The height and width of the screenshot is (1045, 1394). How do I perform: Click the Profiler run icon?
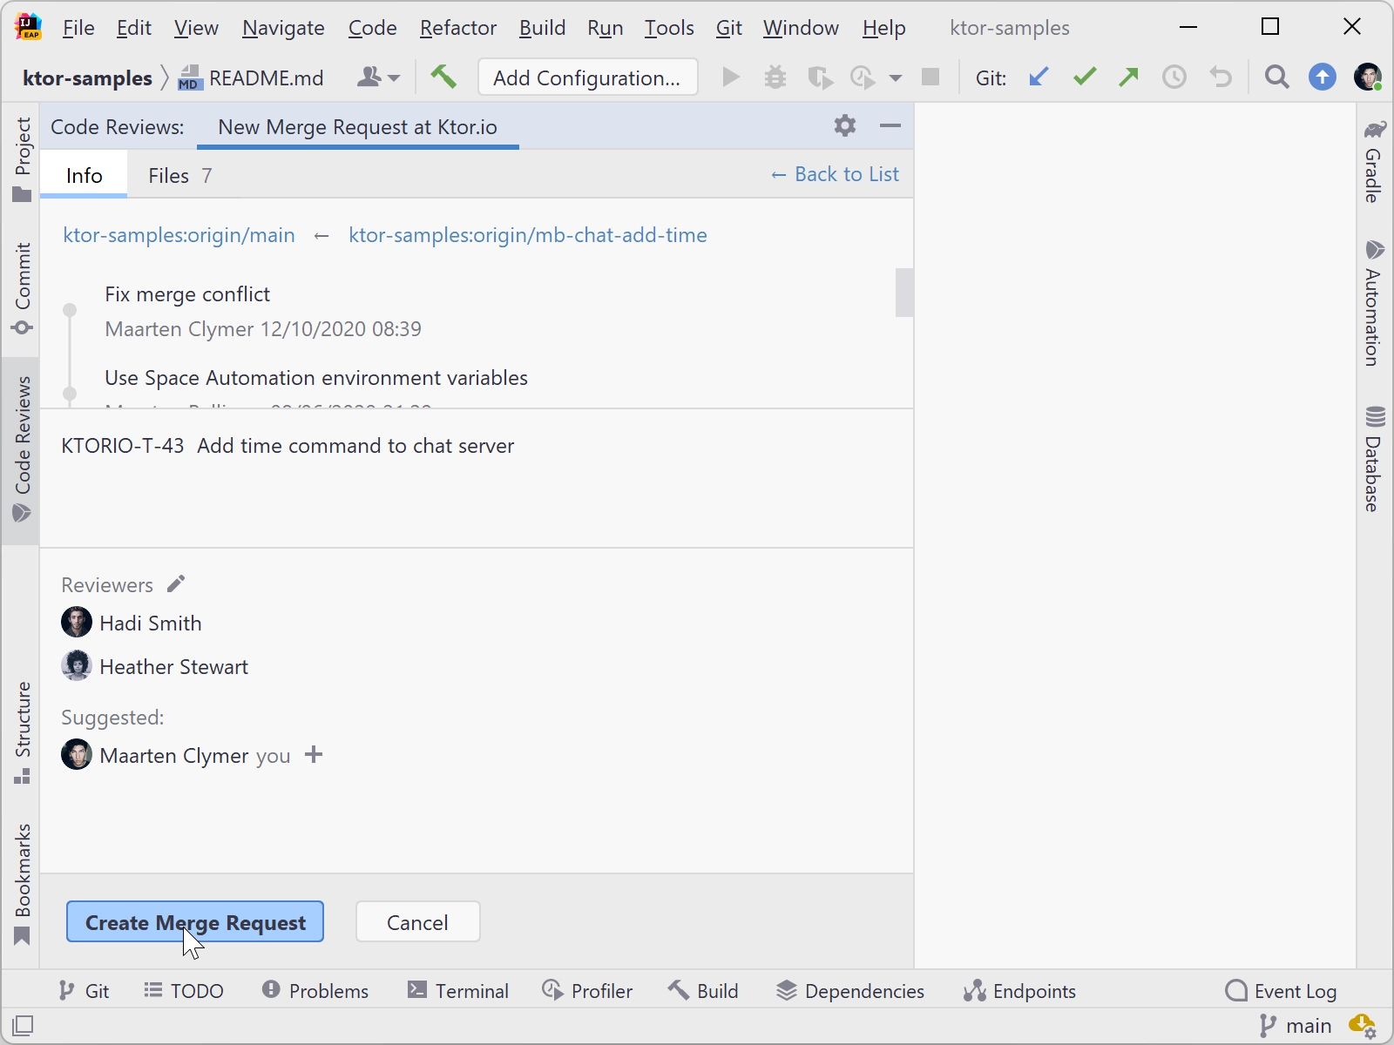(x=862, y=78)
